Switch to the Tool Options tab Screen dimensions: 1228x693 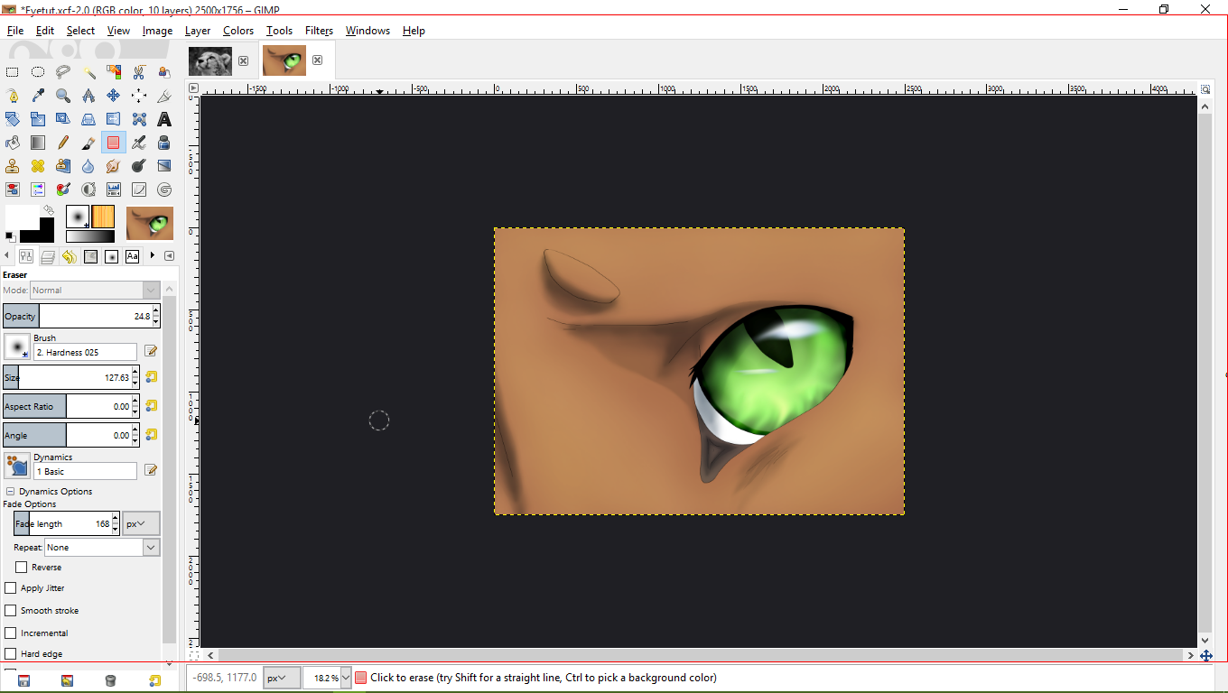pos(25,256)
